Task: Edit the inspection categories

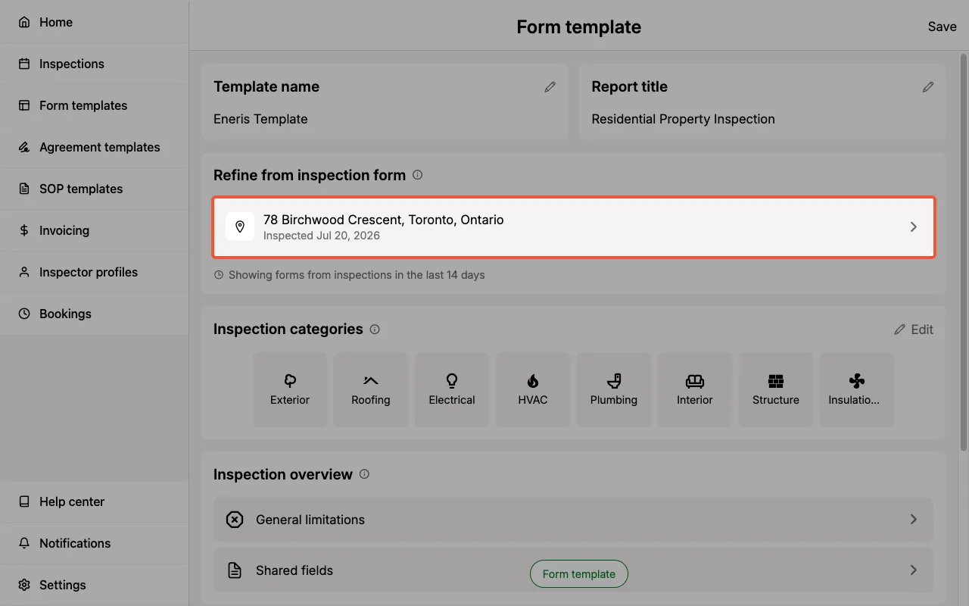Action: tap(913, 330)
